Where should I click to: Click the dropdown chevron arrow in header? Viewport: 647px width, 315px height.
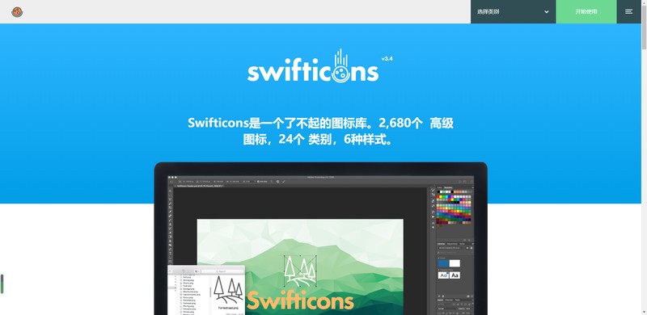(x=547, y=12)
